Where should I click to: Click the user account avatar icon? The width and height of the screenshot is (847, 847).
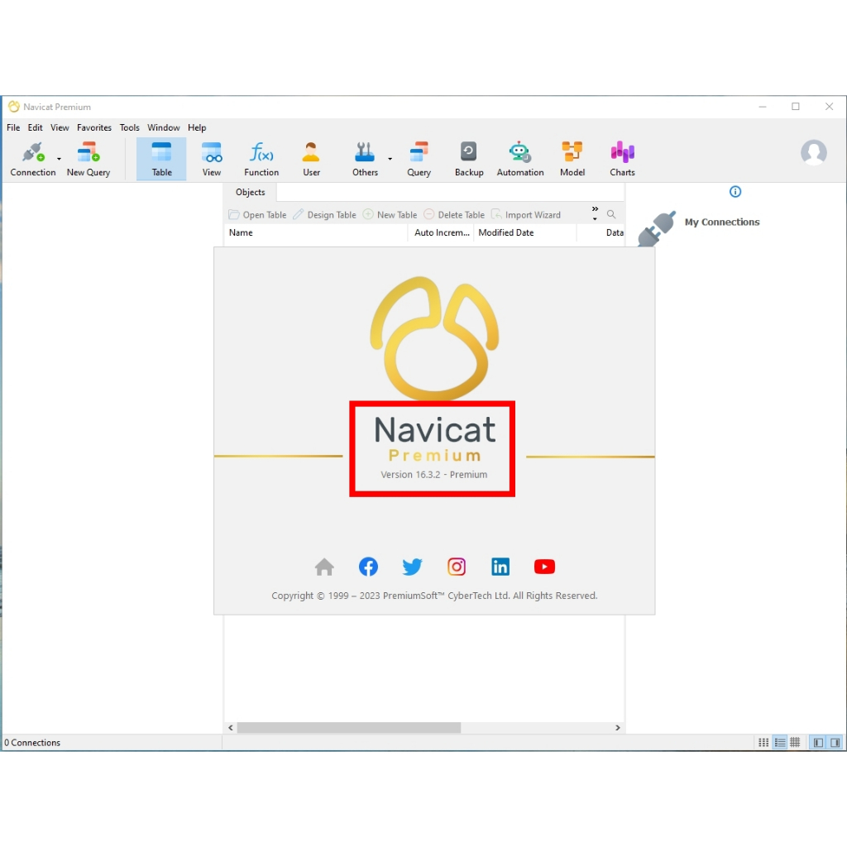(814, 153)
